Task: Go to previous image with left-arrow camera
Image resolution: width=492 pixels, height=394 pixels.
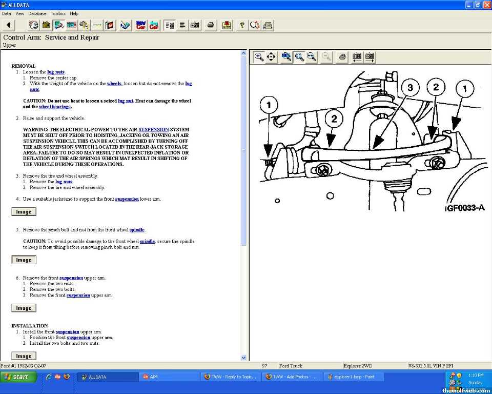Action: (357, 56)
